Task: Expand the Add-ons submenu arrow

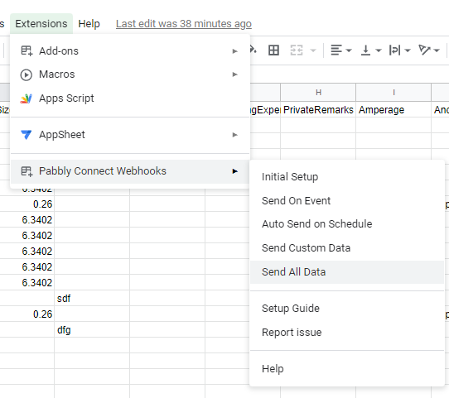Action: [x=234, y=51]
